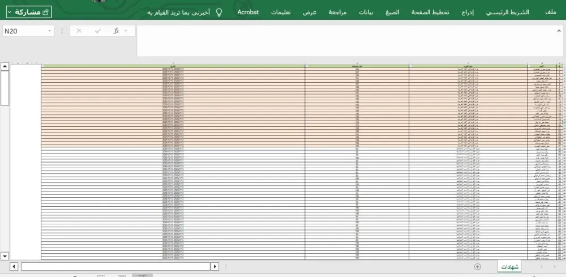Open the filter dropdown on the date column header
566x277 pixels.
tap(42, 66)
